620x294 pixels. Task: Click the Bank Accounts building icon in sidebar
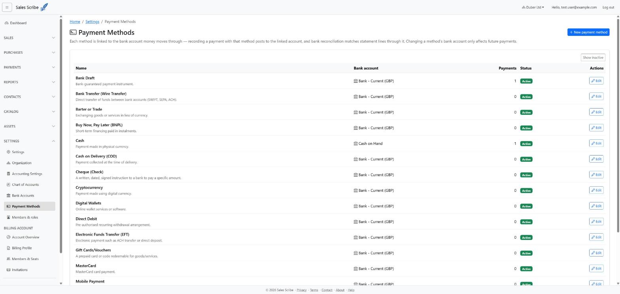click(x=8, y=195)
